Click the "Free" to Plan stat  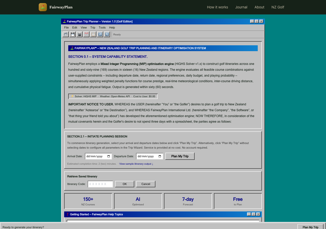coord(238,201)
